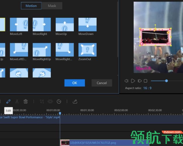Select the MoveDown motion preset

(x=88, y=24)
